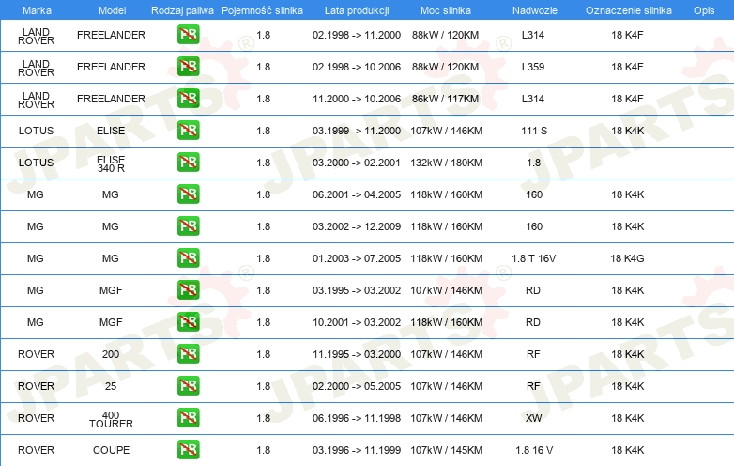
Task: Click the 132kW / 180KM power value
Action: pyautogui.click(x=447, y=163)
